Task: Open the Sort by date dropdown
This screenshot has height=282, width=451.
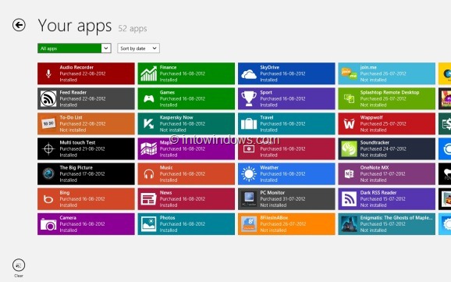Action: pyautogui.click(x=138, y=48)
